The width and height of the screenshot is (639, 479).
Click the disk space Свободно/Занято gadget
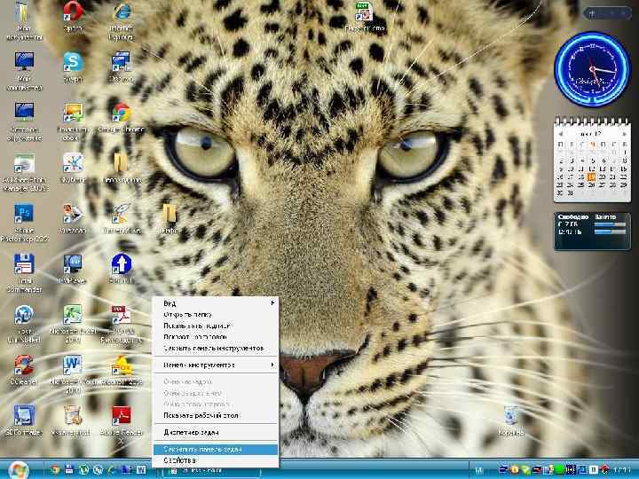coord(592,231)
